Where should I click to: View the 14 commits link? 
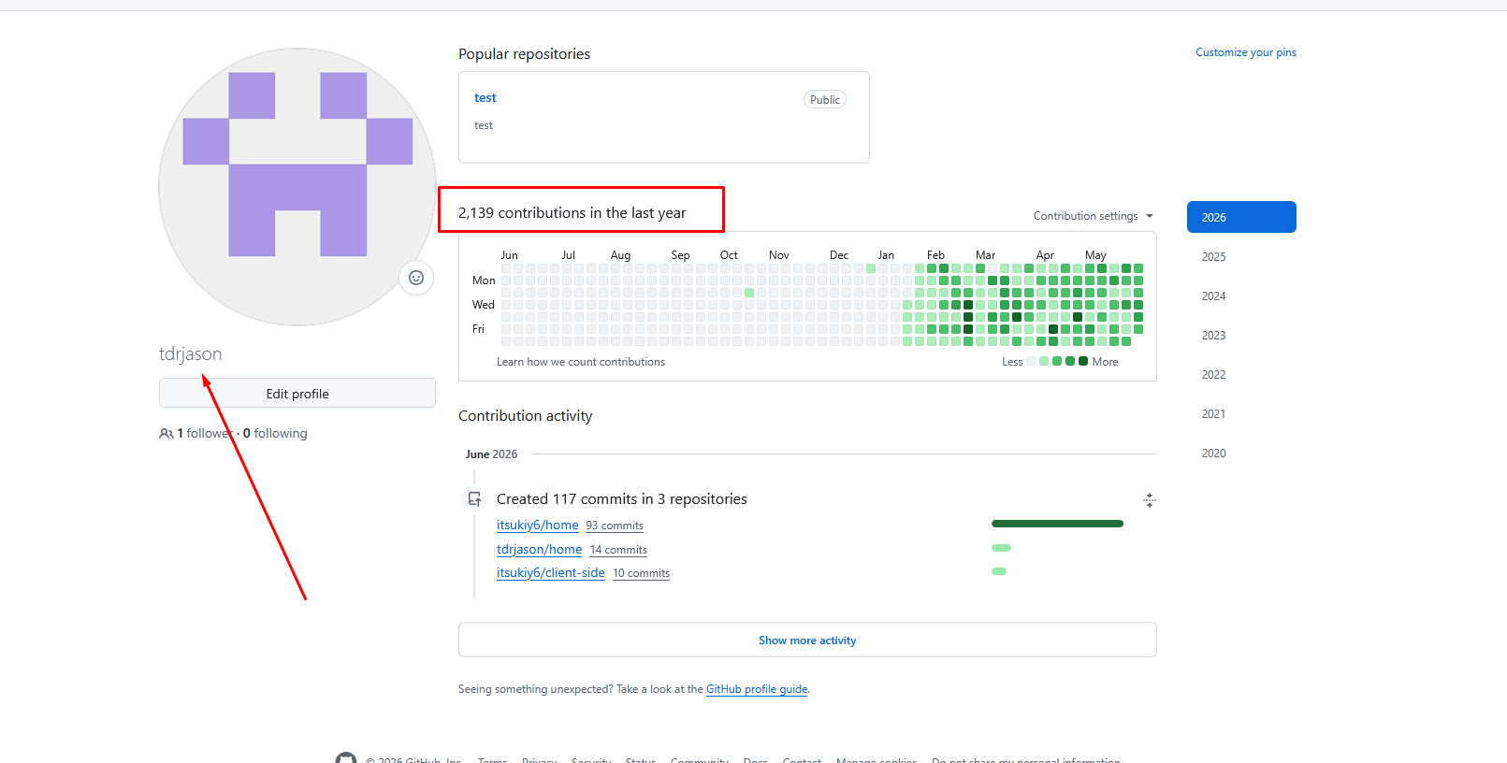pos(618,550)
